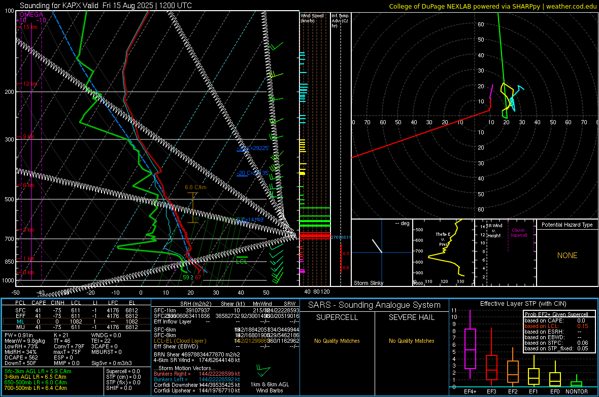Click the 'LowRH = 73%' value

click(21, 346)
